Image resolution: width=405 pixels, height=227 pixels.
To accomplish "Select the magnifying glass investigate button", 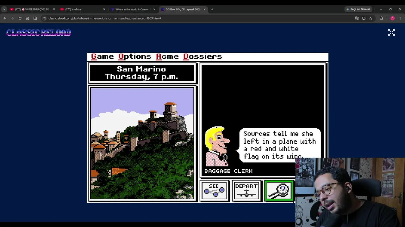I will [279, 190].
